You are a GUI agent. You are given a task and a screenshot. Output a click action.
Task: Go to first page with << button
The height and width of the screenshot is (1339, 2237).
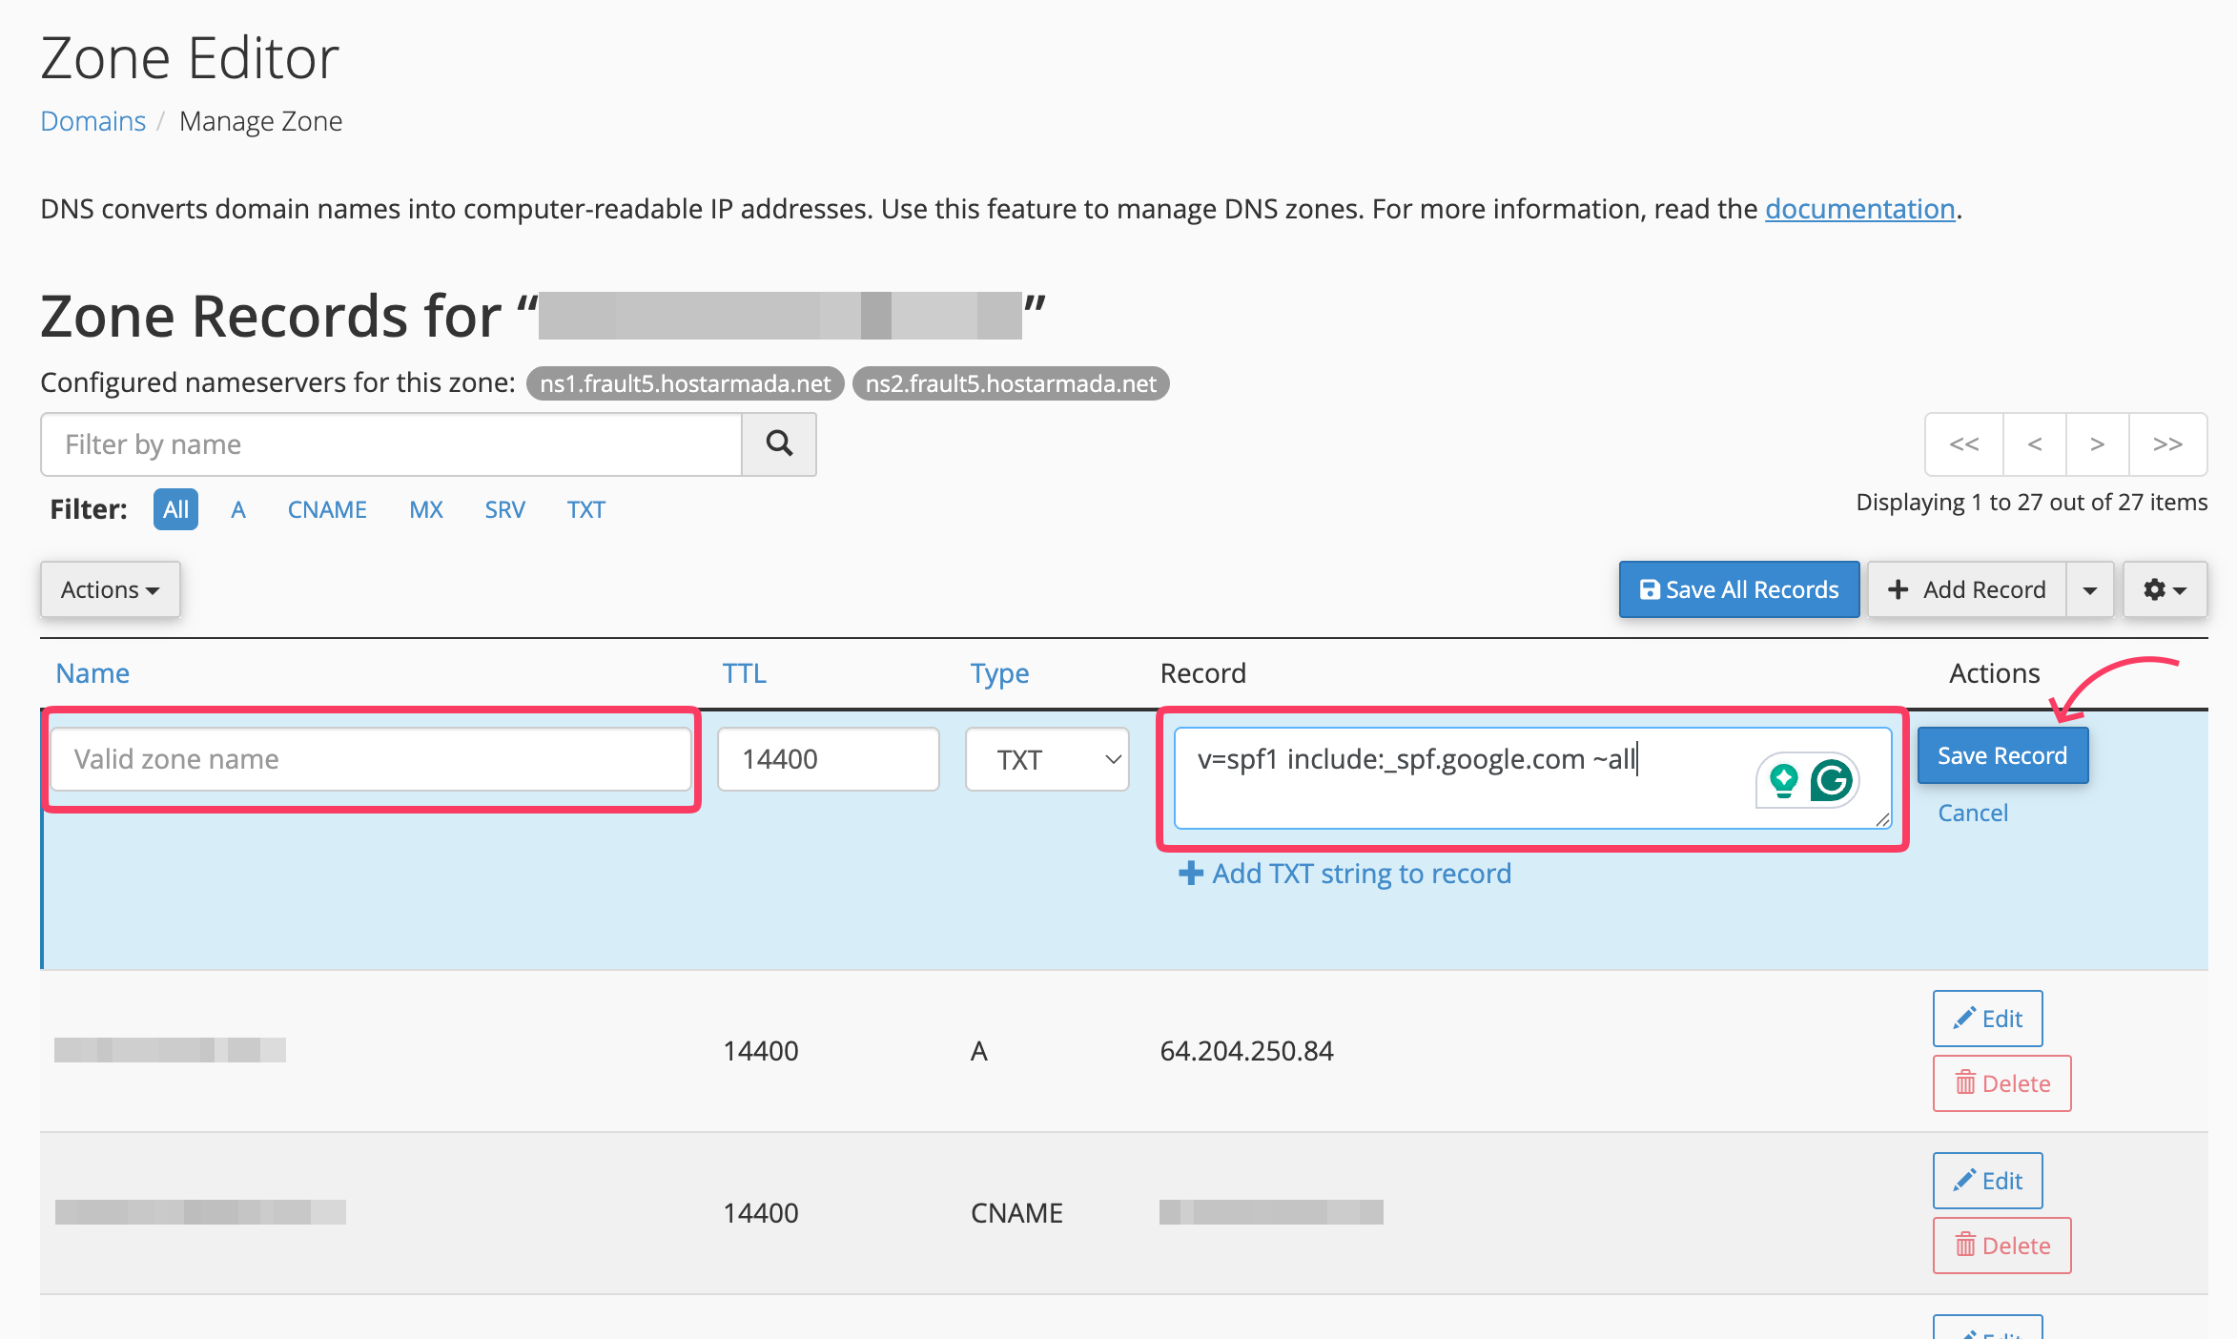coord(1964,444)
